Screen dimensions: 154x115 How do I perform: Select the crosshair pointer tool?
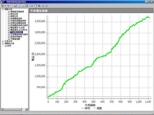32,6
